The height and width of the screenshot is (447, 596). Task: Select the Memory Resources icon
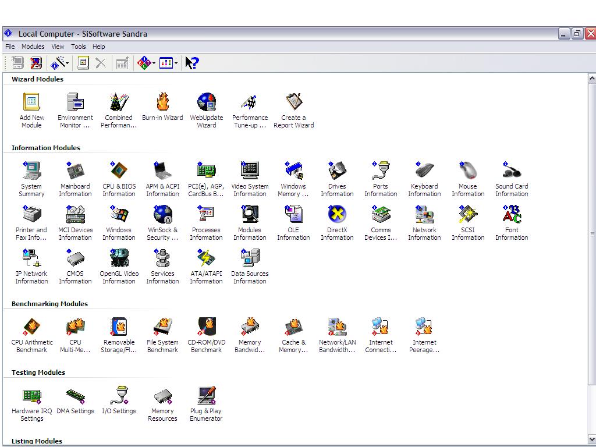[x=162, y=404]
